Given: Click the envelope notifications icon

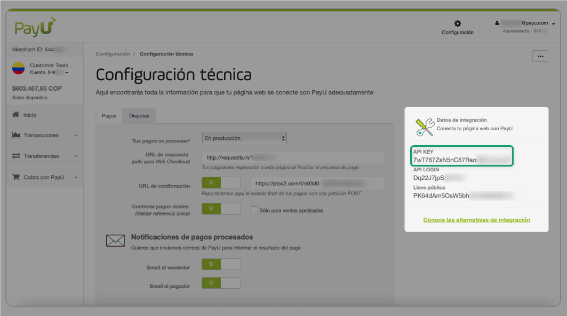Looking at the screenshot, I should (x=115, y=240).
